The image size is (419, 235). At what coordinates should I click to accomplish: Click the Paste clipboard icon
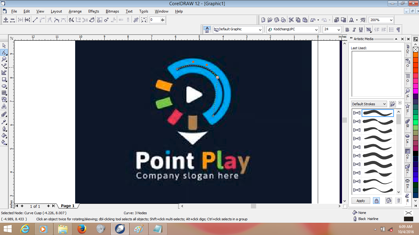tap(305, 20)
